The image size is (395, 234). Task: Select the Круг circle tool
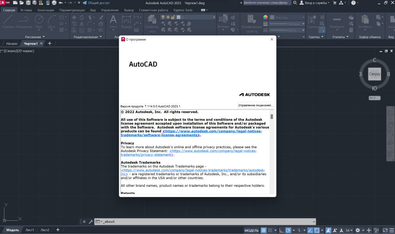(x=39, y=22)
